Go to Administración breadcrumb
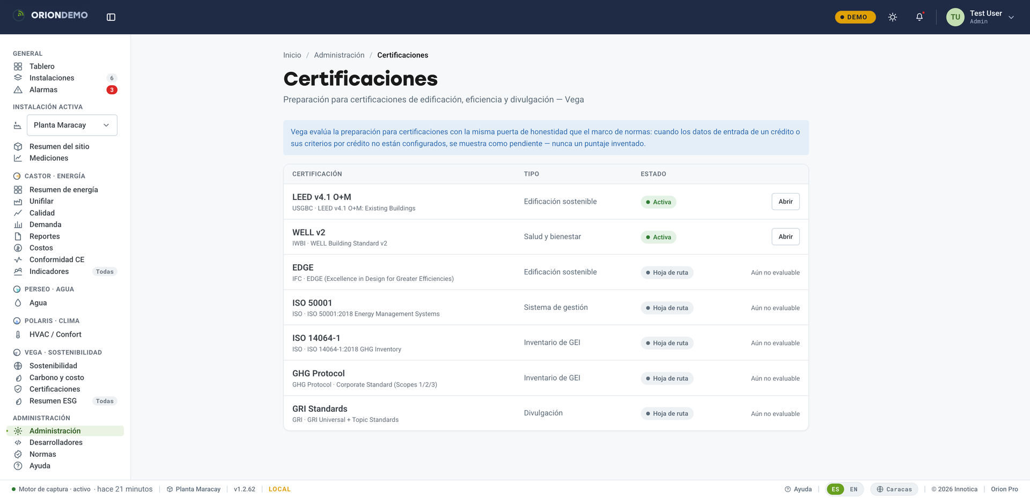The height and width of the screenshot is (498, 1030). pos(339,55)
